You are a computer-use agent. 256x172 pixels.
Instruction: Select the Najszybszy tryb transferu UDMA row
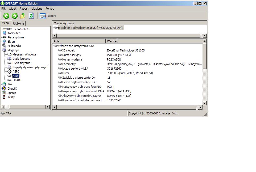127,91
